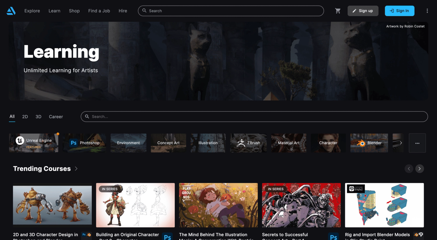Go to next trending courses page

[x=420, y=169]
